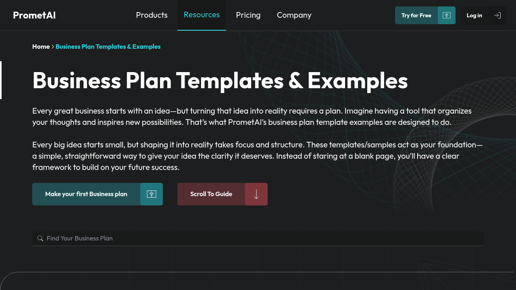
Task: Open the Company menu
Action: [294, 15]
